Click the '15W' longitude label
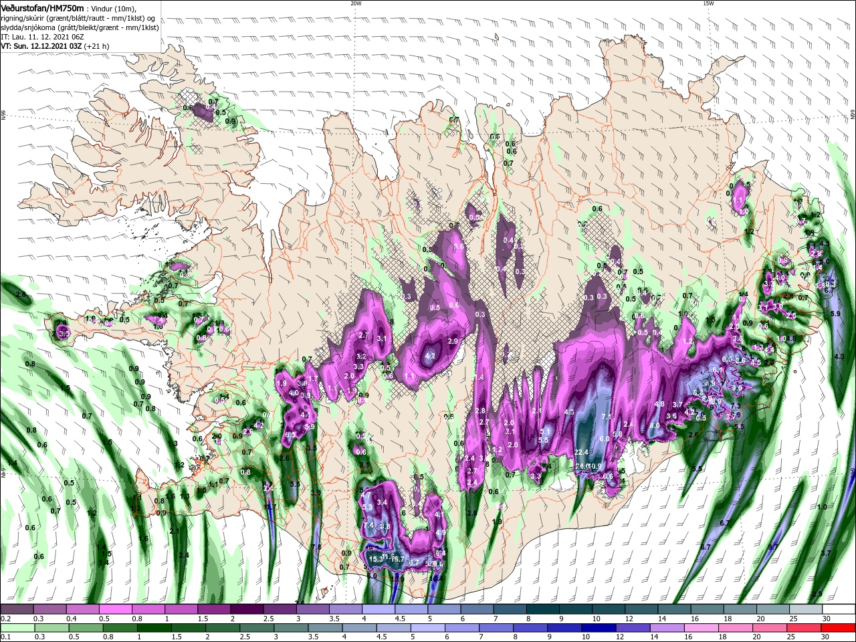The height and width of the screenshot is (642, 856). click(708, 3)
